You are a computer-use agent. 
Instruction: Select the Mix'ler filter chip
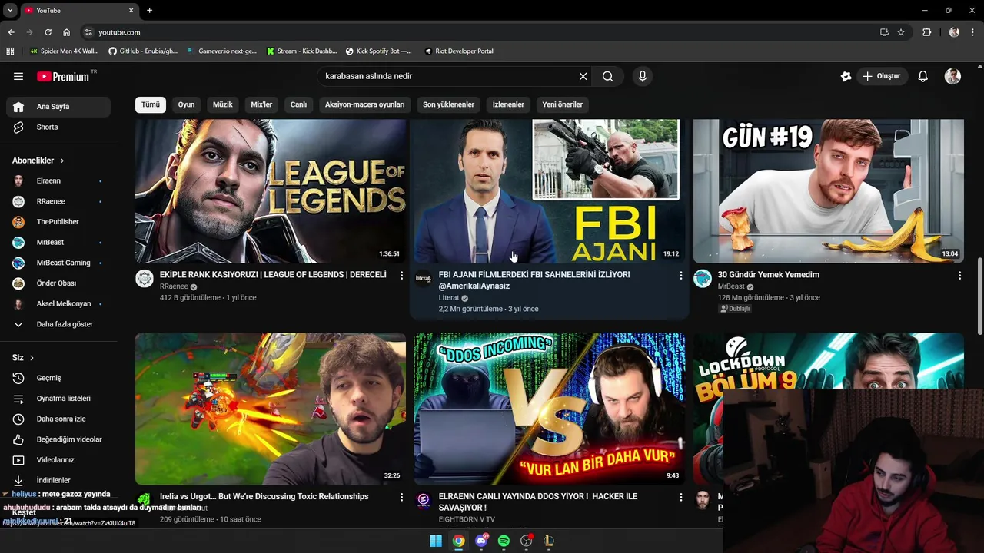pos(261,104)
